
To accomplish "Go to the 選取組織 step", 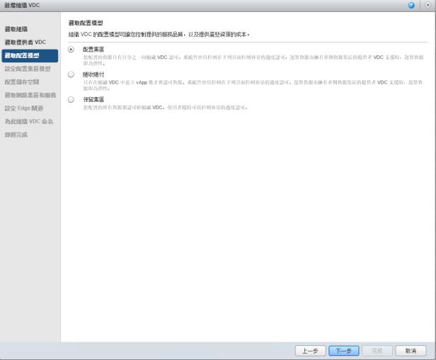I will (16, 29).
